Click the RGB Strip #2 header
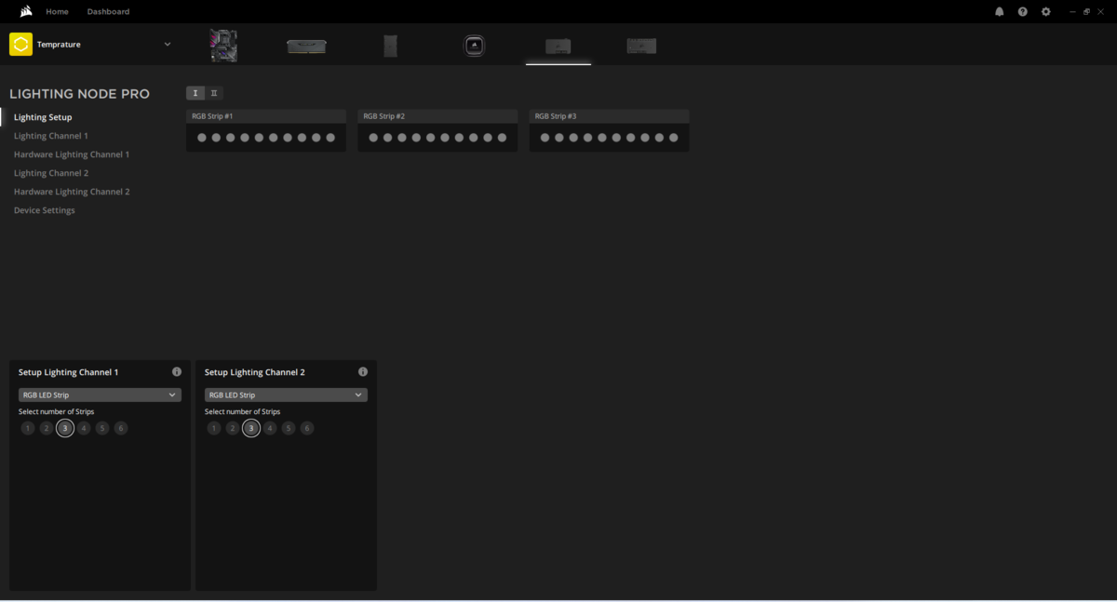Screen dimensions: 1117x602 [437, 116]
